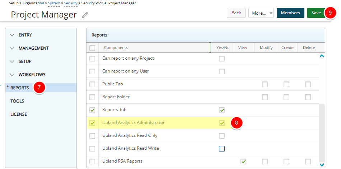Click the scroll down arrow in Reports list

point(322,165)
